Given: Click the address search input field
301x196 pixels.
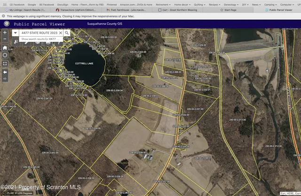Looking at the screenshot, I should tap(39, 33).
